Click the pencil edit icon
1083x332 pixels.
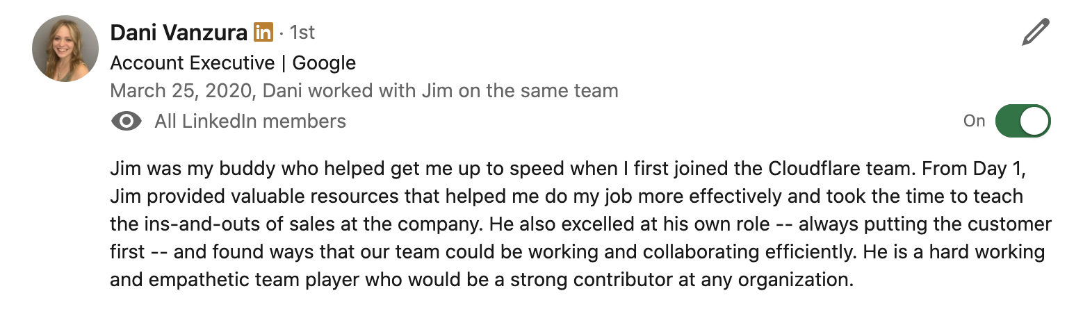coord(1035,33)
